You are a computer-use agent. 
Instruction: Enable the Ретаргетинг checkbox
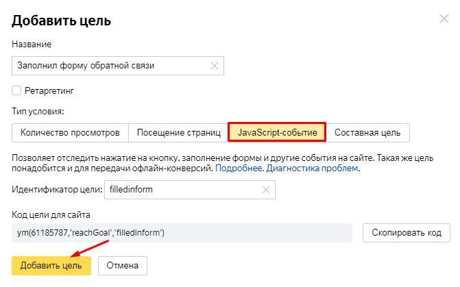16,90
